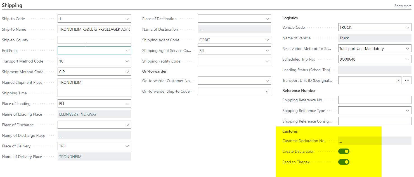Open the On-forwarder Customer No. dropdown
Screen dimensions: 414x177
coord(267,81)
